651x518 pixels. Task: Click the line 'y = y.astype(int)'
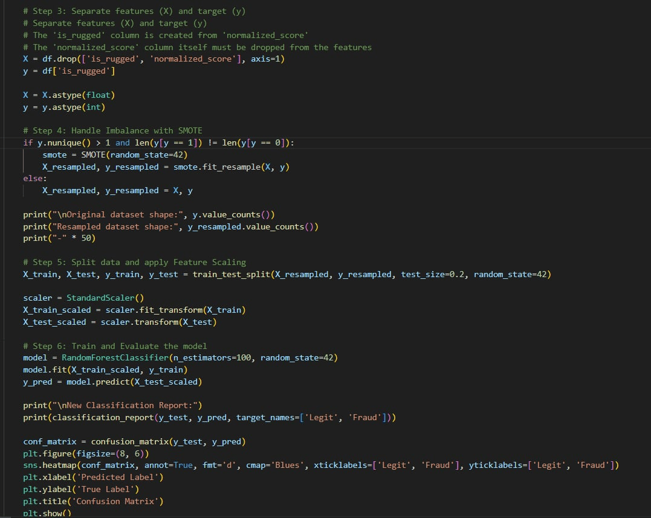click(64, 107)
